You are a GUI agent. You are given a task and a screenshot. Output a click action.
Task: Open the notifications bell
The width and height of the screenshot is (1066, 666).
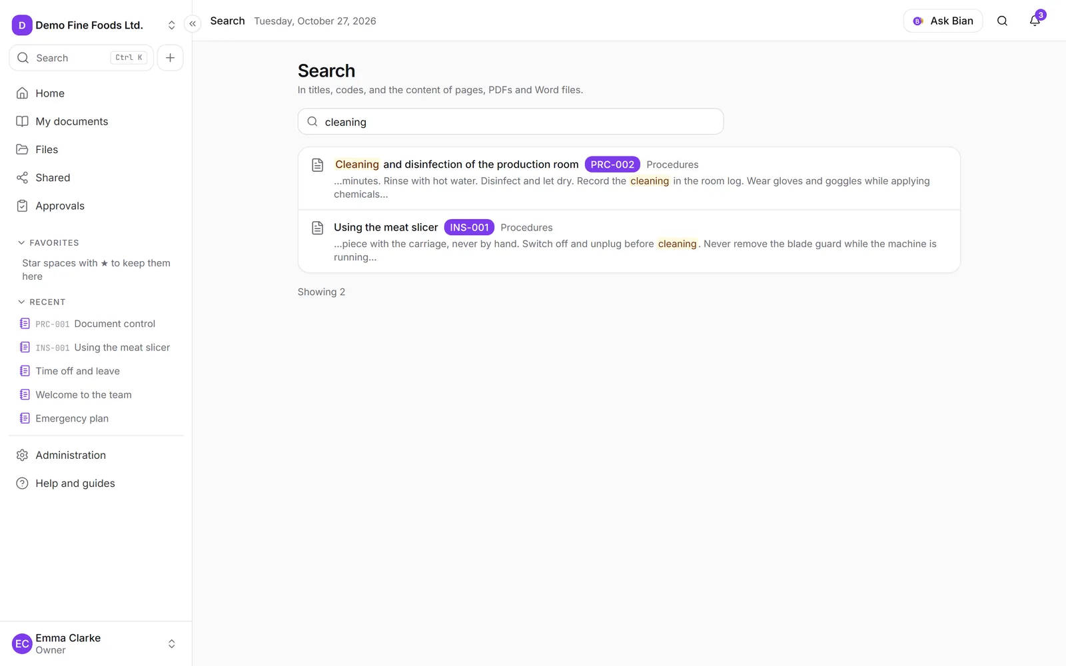(x=1035, y=21)
